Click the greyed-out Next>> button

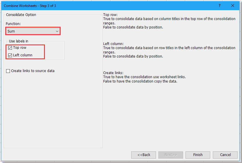[171, 155]
